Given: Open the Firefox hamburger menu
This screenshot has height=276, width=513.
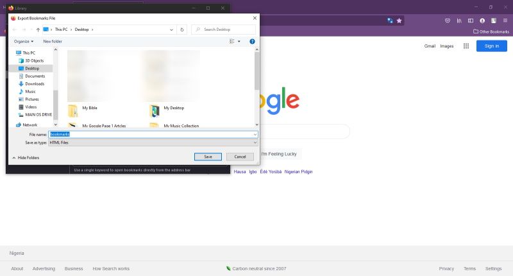Looking at the screenshot, I should click(505, 21).
